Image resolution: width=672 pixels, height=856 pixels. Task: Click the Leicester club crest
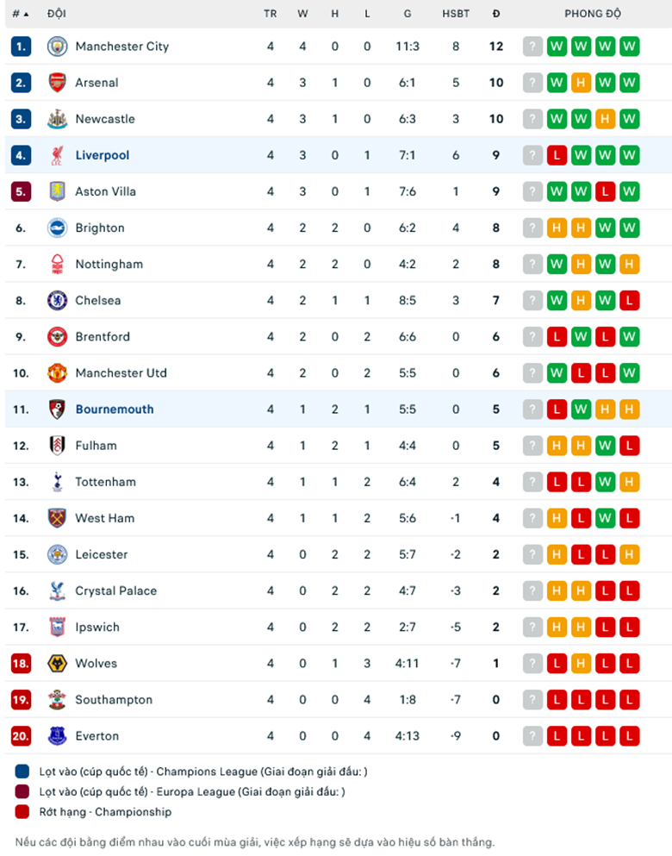tap(57, 554)
